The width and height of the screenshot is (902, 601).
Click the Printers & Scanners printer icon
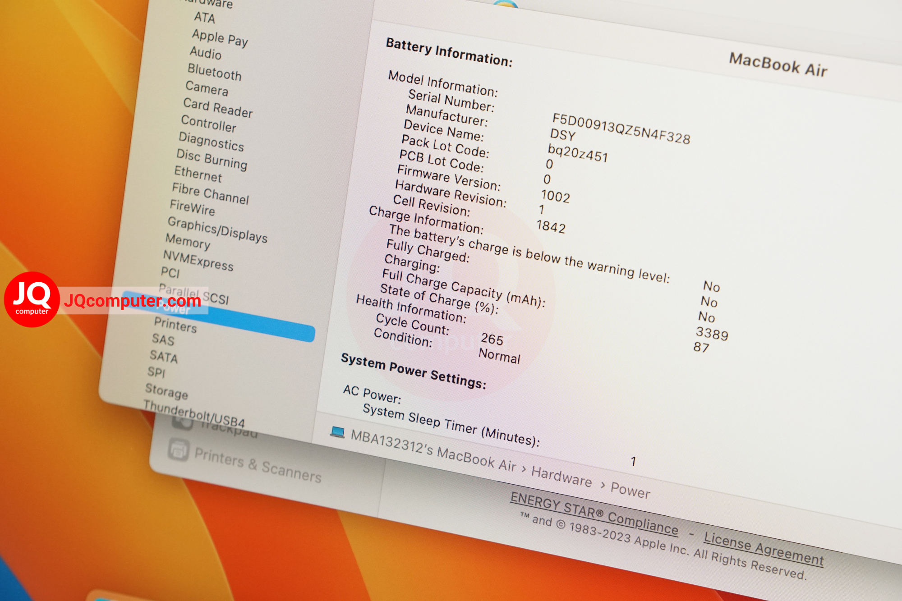179,450
